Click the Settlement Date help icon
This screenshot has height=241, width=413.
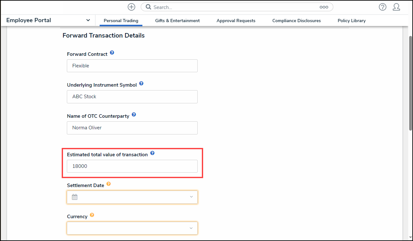[x=109, y=184]
